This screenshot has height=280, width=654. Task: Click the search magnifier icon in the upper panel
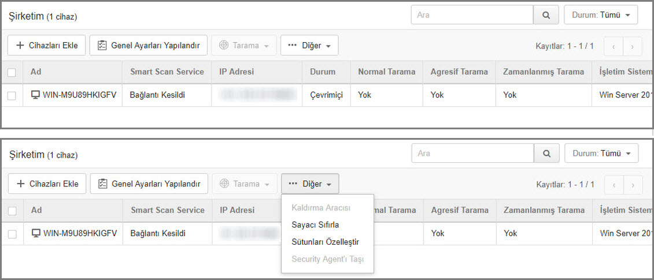(x=546, y=15)
